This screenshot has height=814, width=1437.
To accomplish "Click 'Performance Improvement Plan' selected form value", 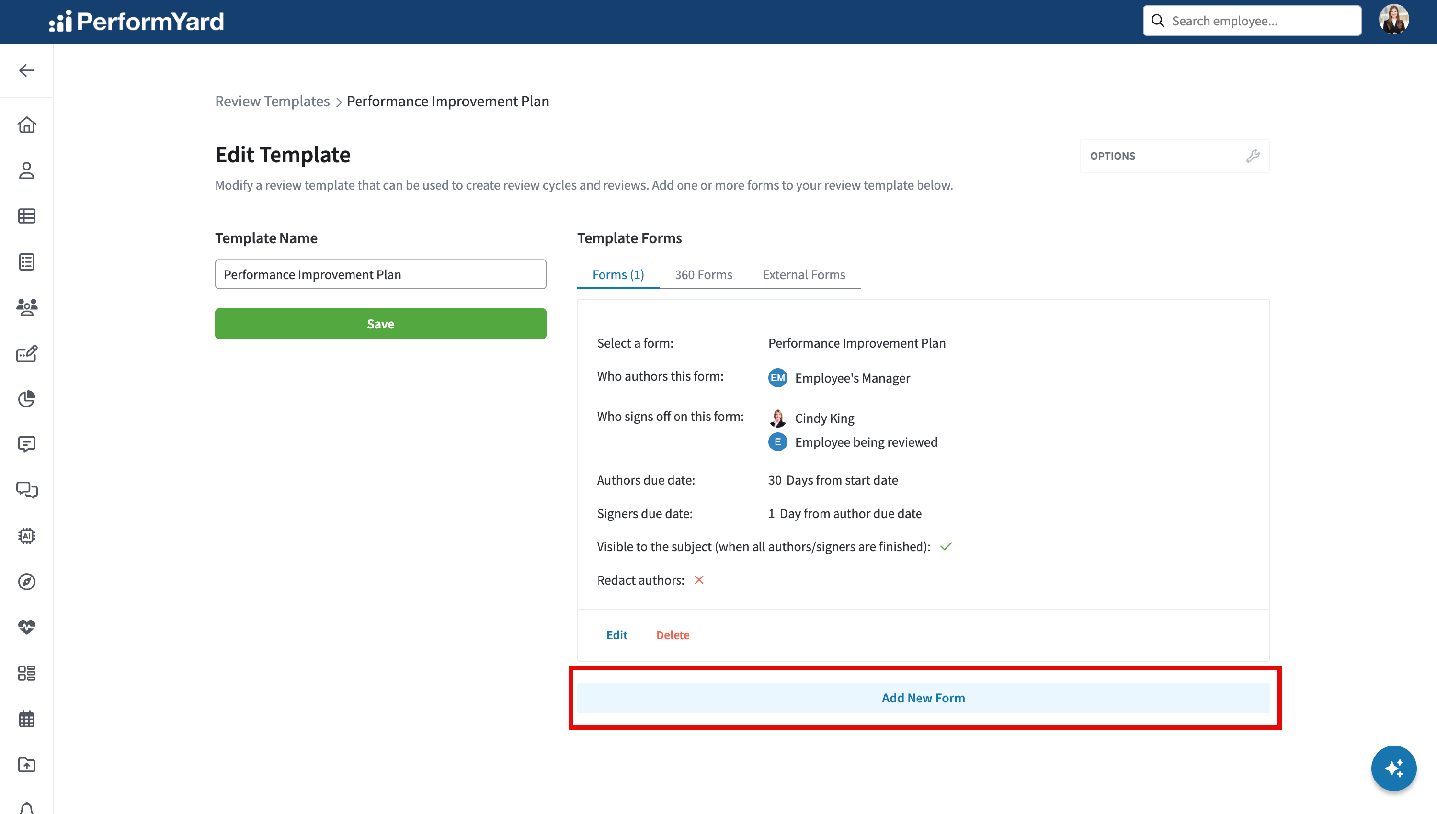I will pos(856,343).
